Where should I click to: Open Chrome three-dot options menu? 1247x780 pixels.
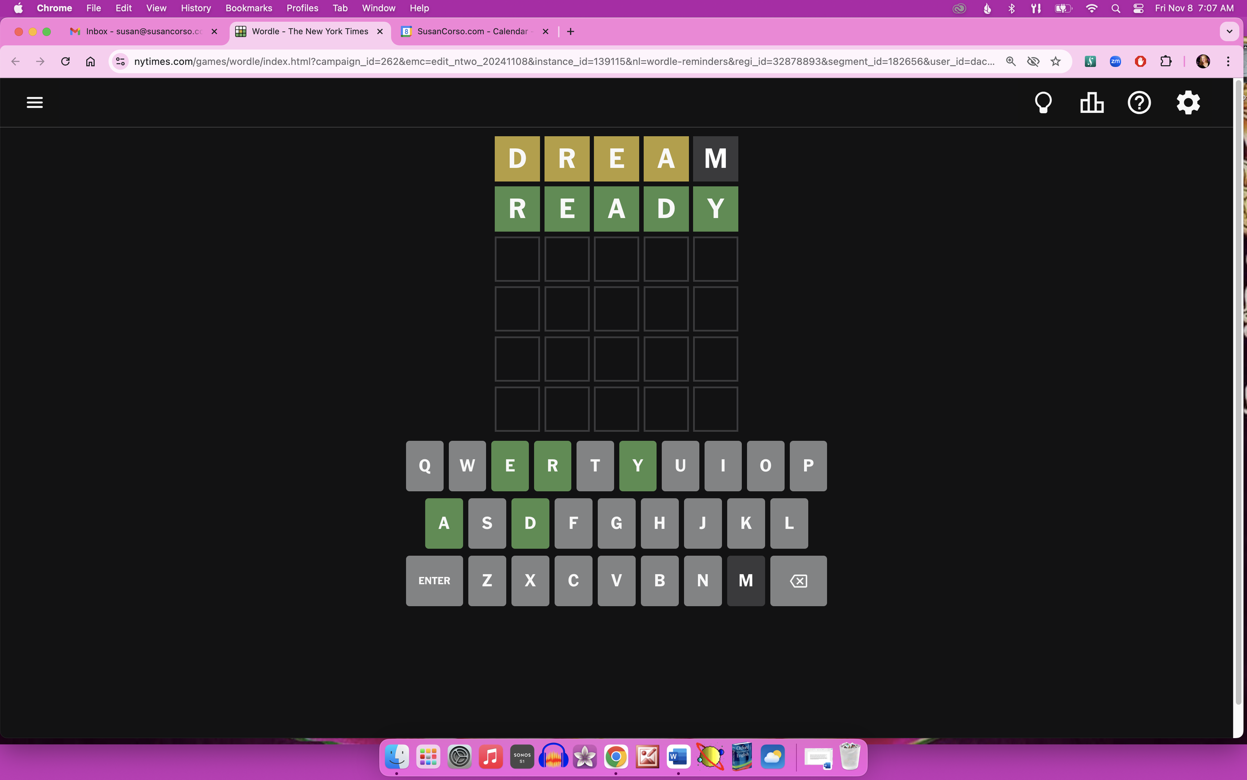tap(1228, 61)
